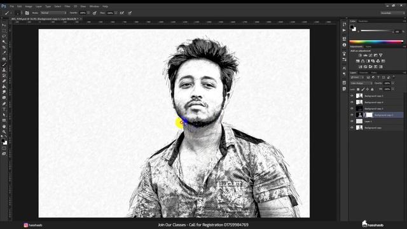Add a Brightness/Contrast adjustment

coord(360,55)
